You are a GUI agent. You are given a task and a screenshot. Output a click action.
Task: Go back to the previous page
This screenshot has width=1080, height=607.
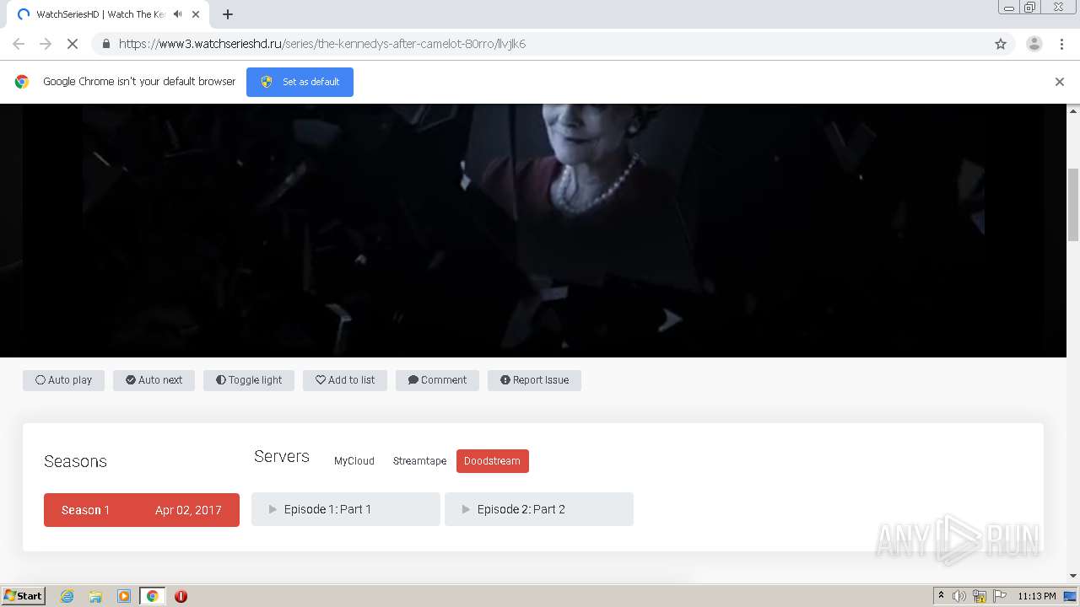19,44
